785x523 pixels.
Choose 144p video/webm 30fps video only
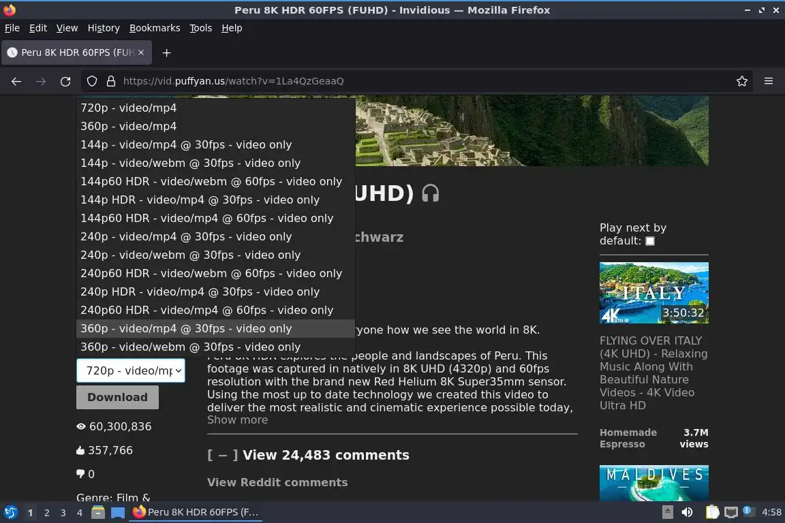click(216, 163)
